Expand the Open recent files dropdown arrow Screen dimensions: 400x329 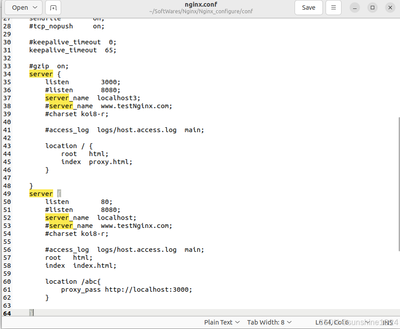click(35, 8)
